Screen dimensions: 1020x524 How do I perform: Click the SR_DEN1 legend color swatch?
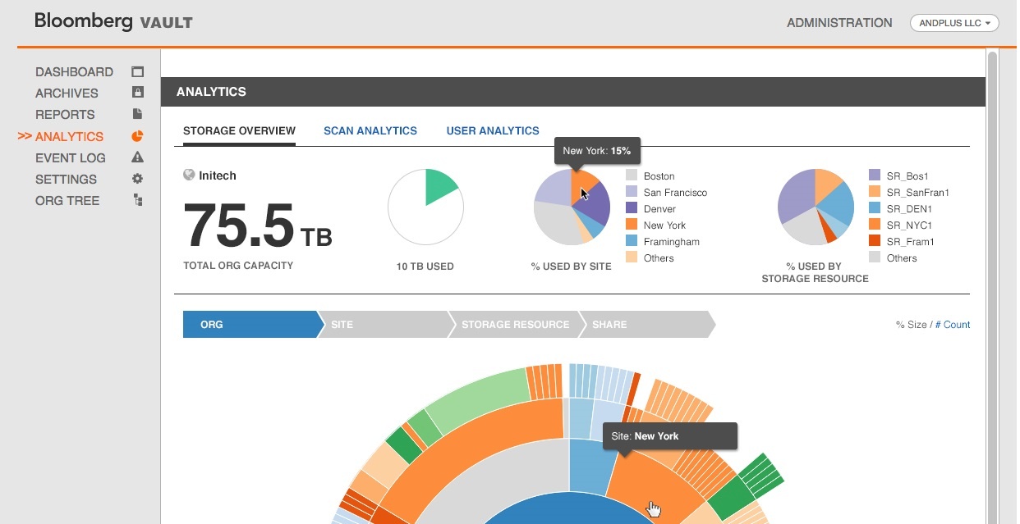click(x=875, y=208)
